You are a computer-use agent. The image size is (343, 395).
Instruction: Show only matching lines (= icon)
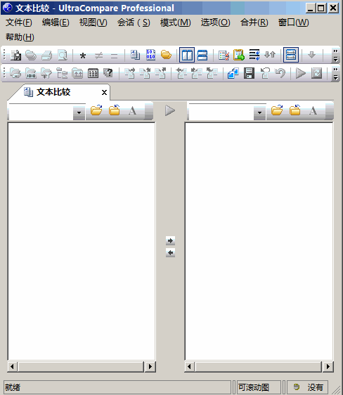click(114, 56)
